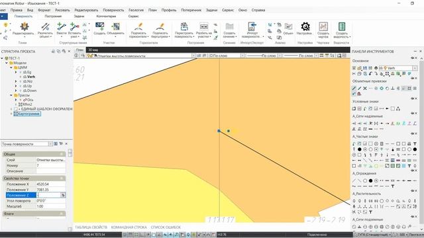Collapse the Свойства точки group header

point(34,178)
